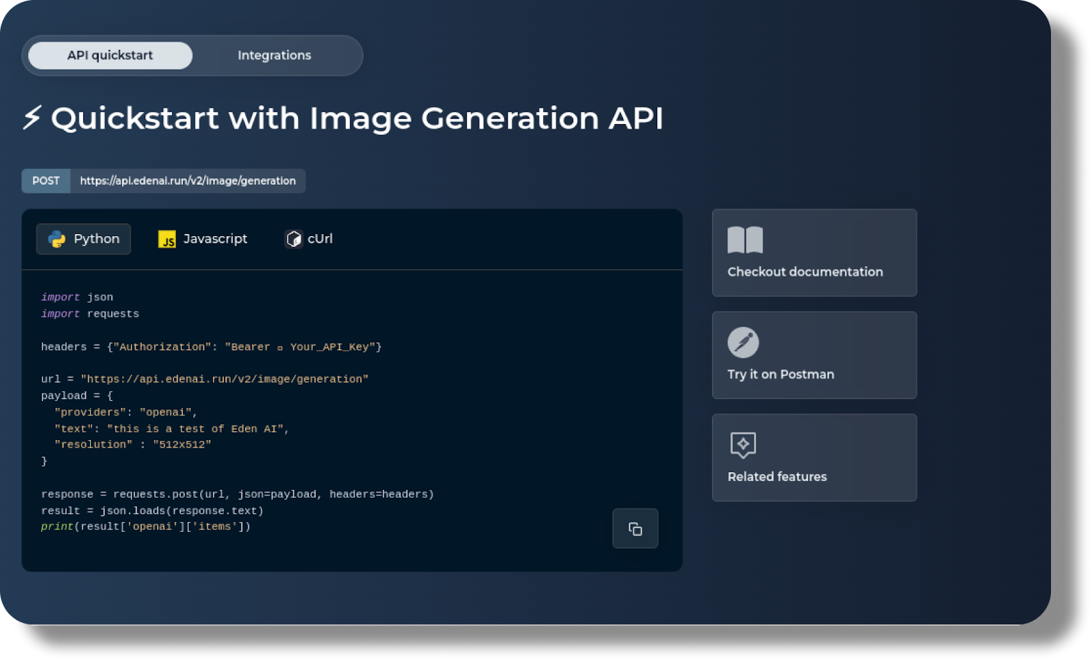Click the Python tab in the code panel
The height and width of the screenshot is (661, 1092).
(x=83, y=239)
